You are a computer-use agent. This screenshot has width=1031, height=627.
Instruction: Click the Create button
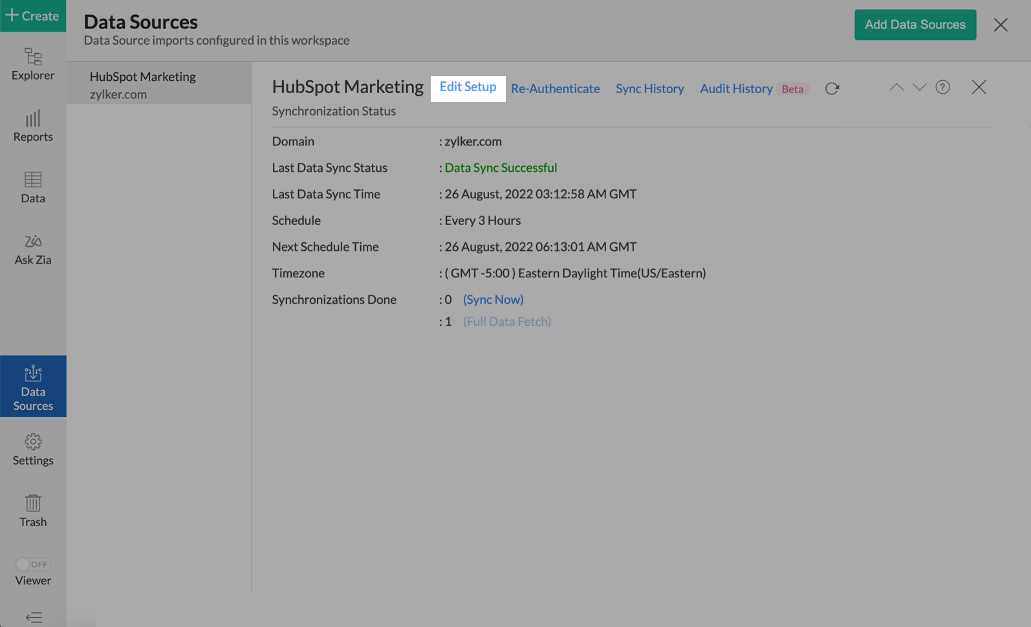(33, 16)
